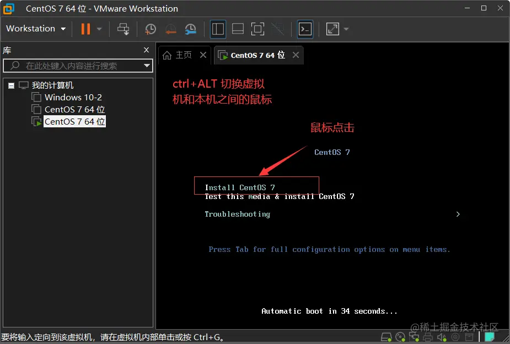510x344 pixels.
Task: Click the VMware Workstation logo in title bar
Action: point(9,9)
